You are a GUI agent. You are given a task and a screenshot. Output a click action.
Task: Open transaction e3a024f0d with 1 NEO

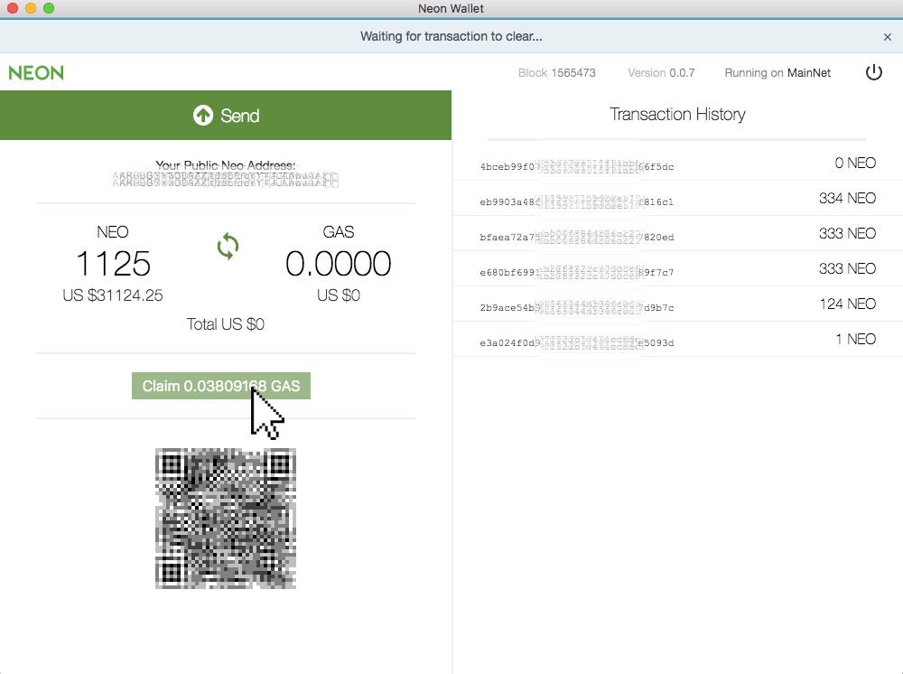677,340
